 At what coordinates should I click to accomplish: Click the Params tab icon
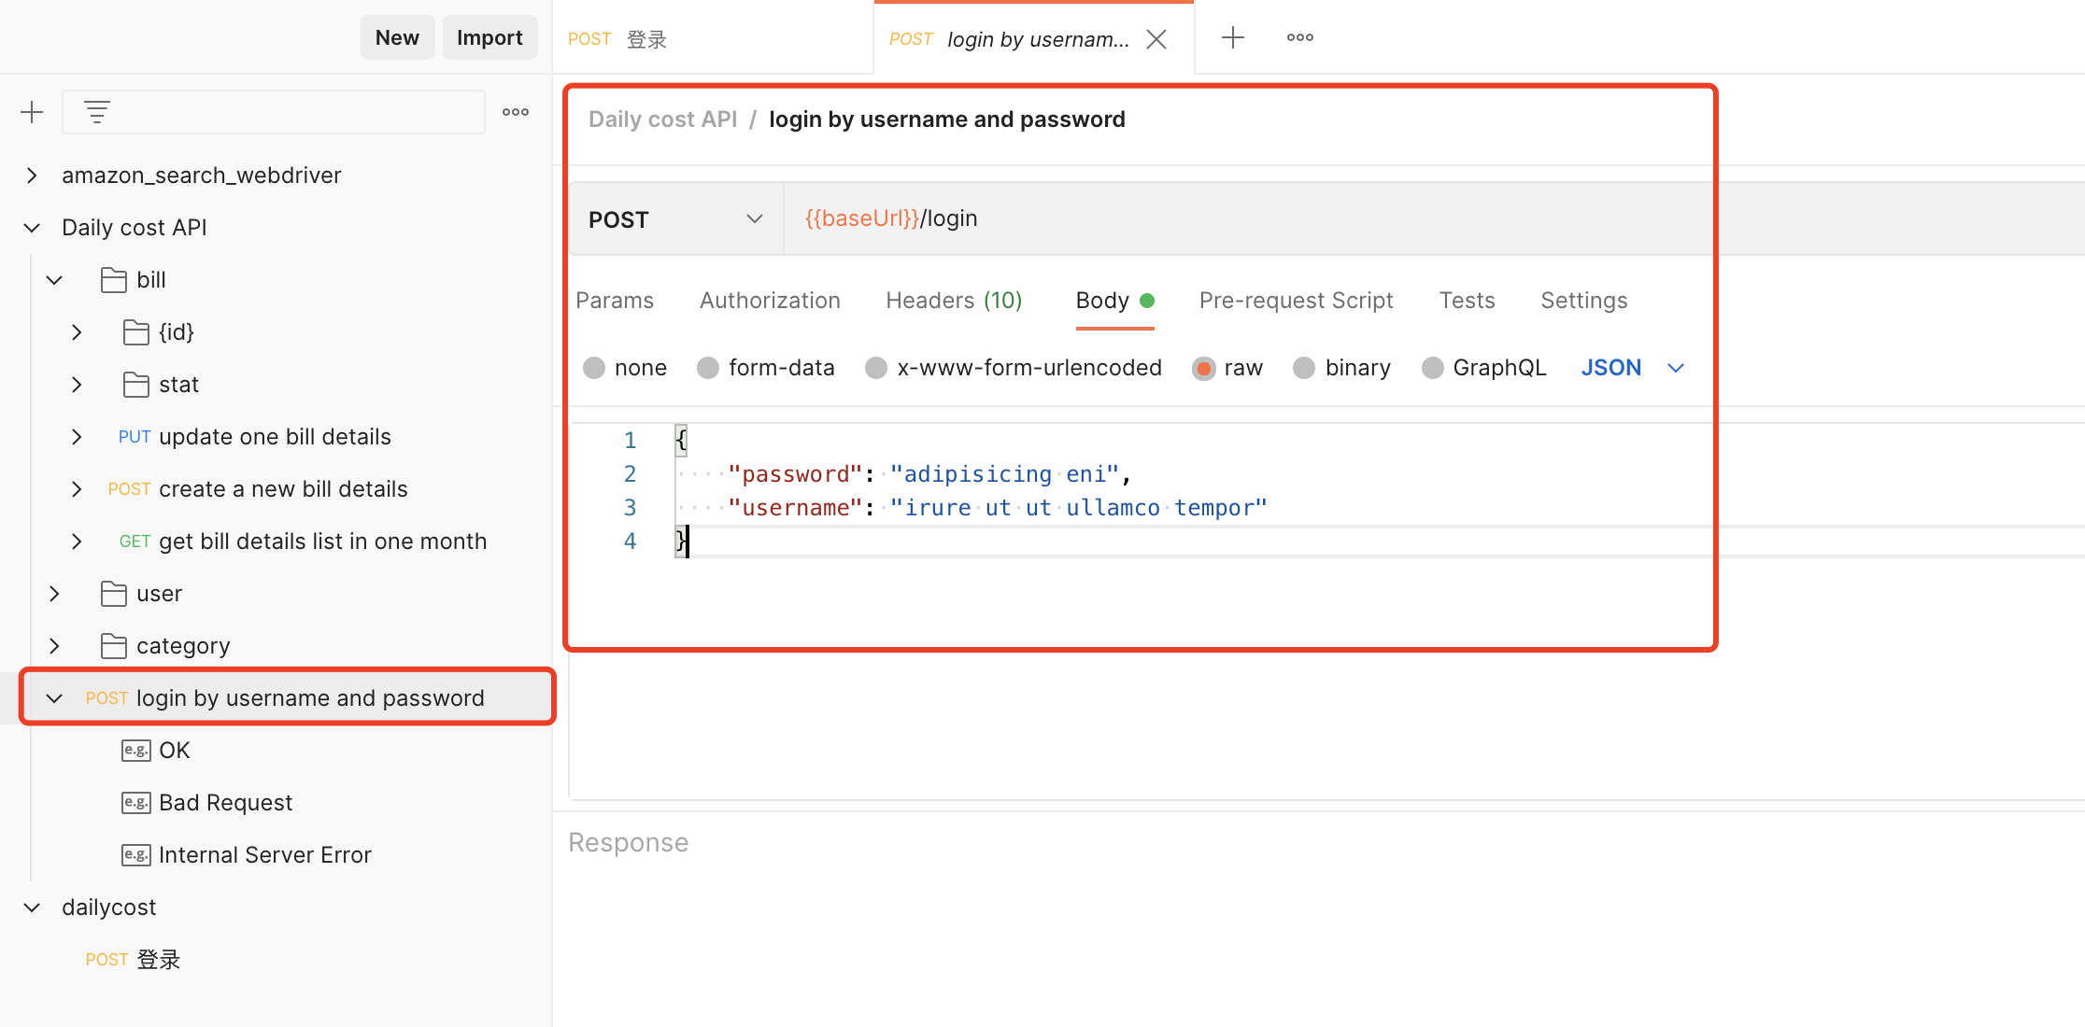[617, 301]
